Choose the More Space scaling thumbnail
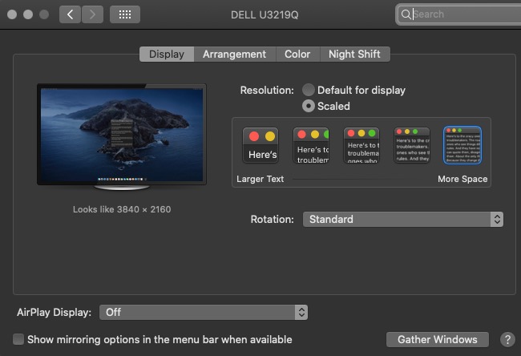 coord(462,145)
